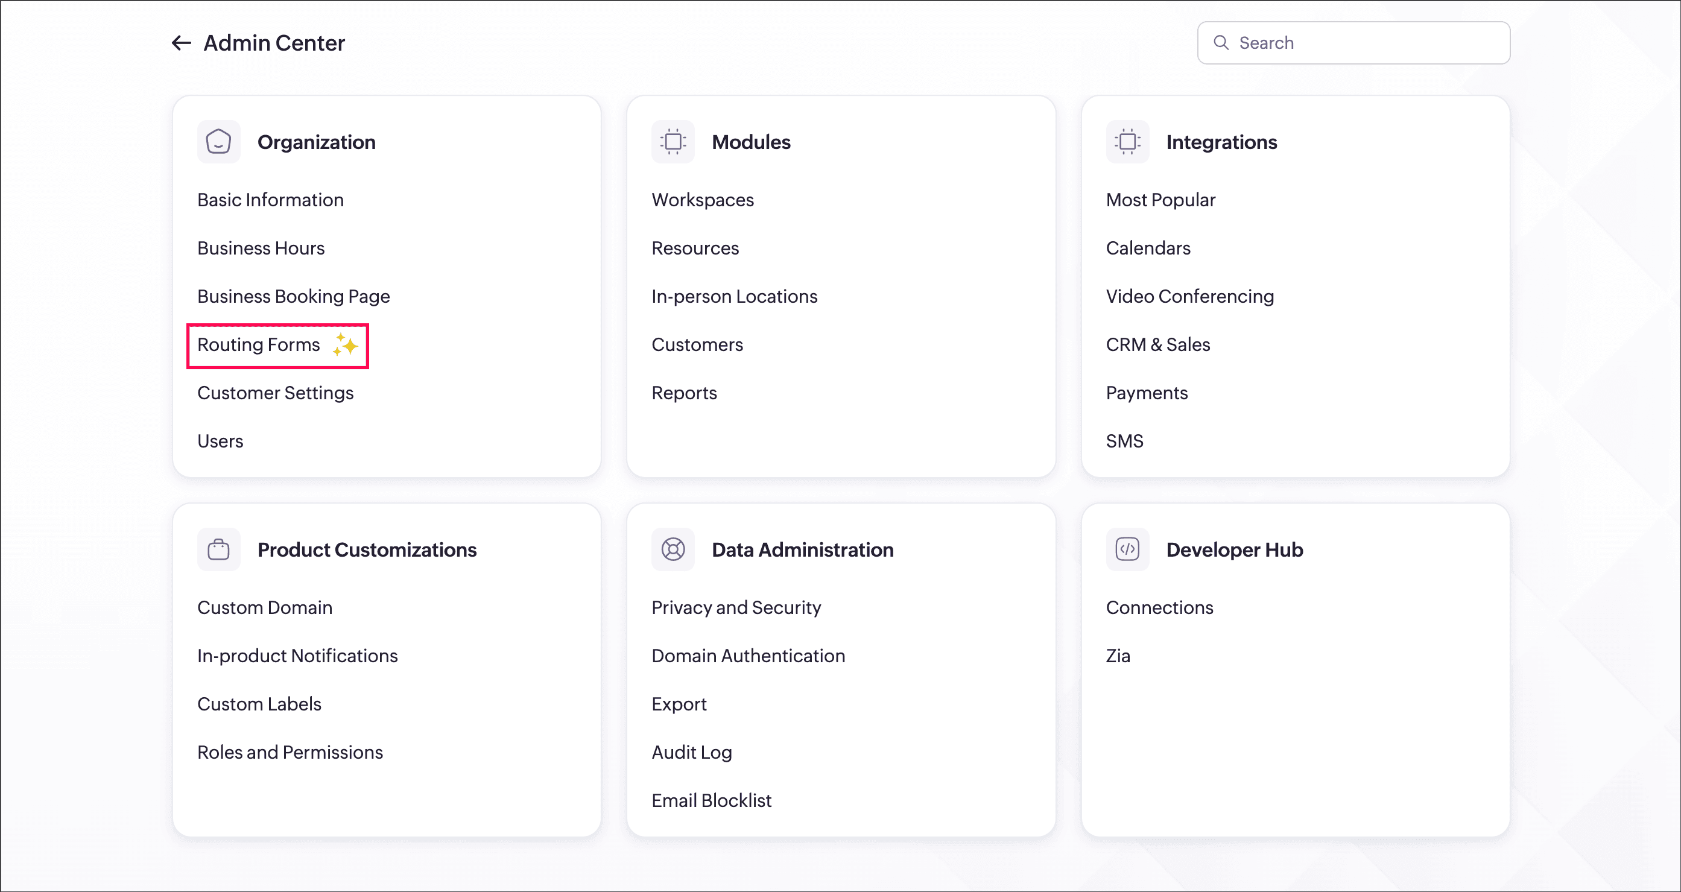Open Video Conferencing integrations

1189,296
